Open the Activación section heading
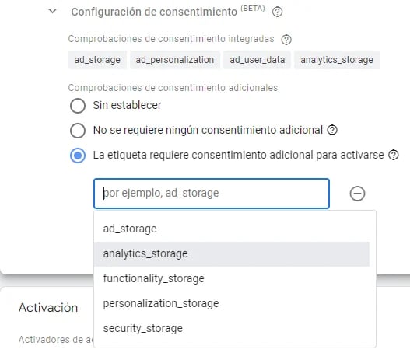 (x=48, y=308)
